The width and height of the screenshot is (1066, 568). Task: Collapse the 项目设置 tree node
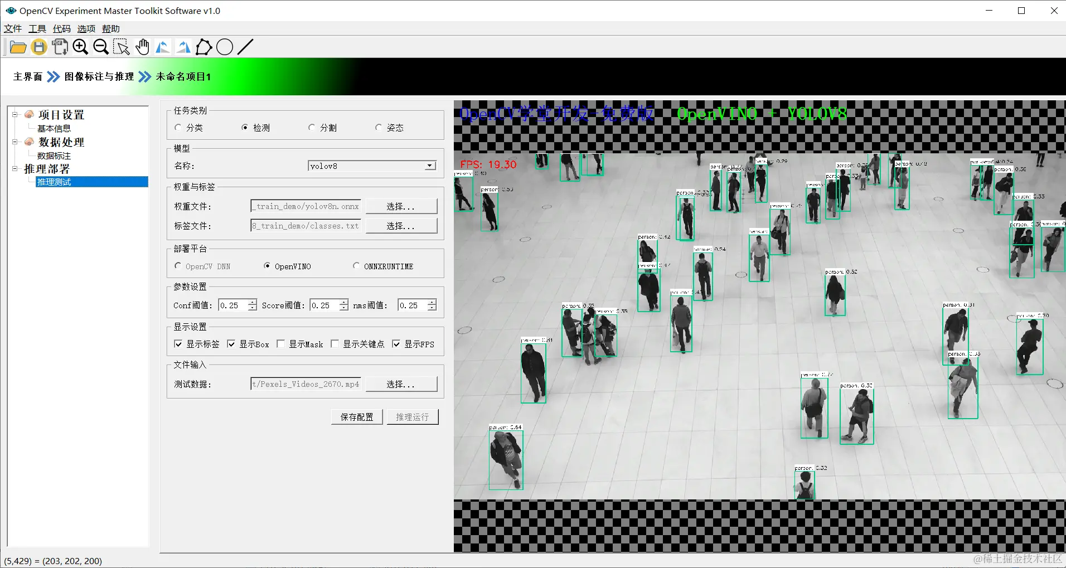pyautogui.click(x=15, y=114)
